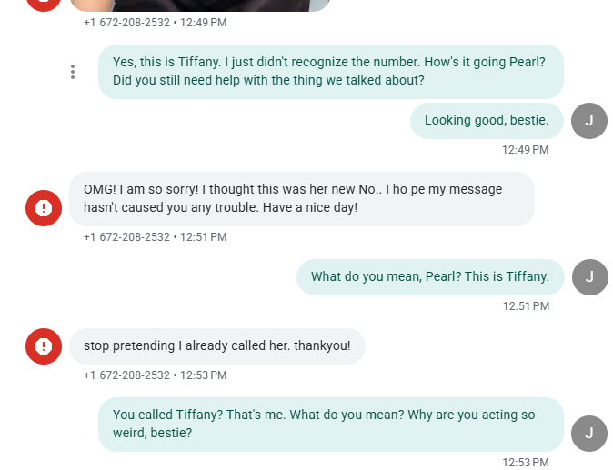Click the sender number stamped 12:51 PM

click(x=126, y=237)
